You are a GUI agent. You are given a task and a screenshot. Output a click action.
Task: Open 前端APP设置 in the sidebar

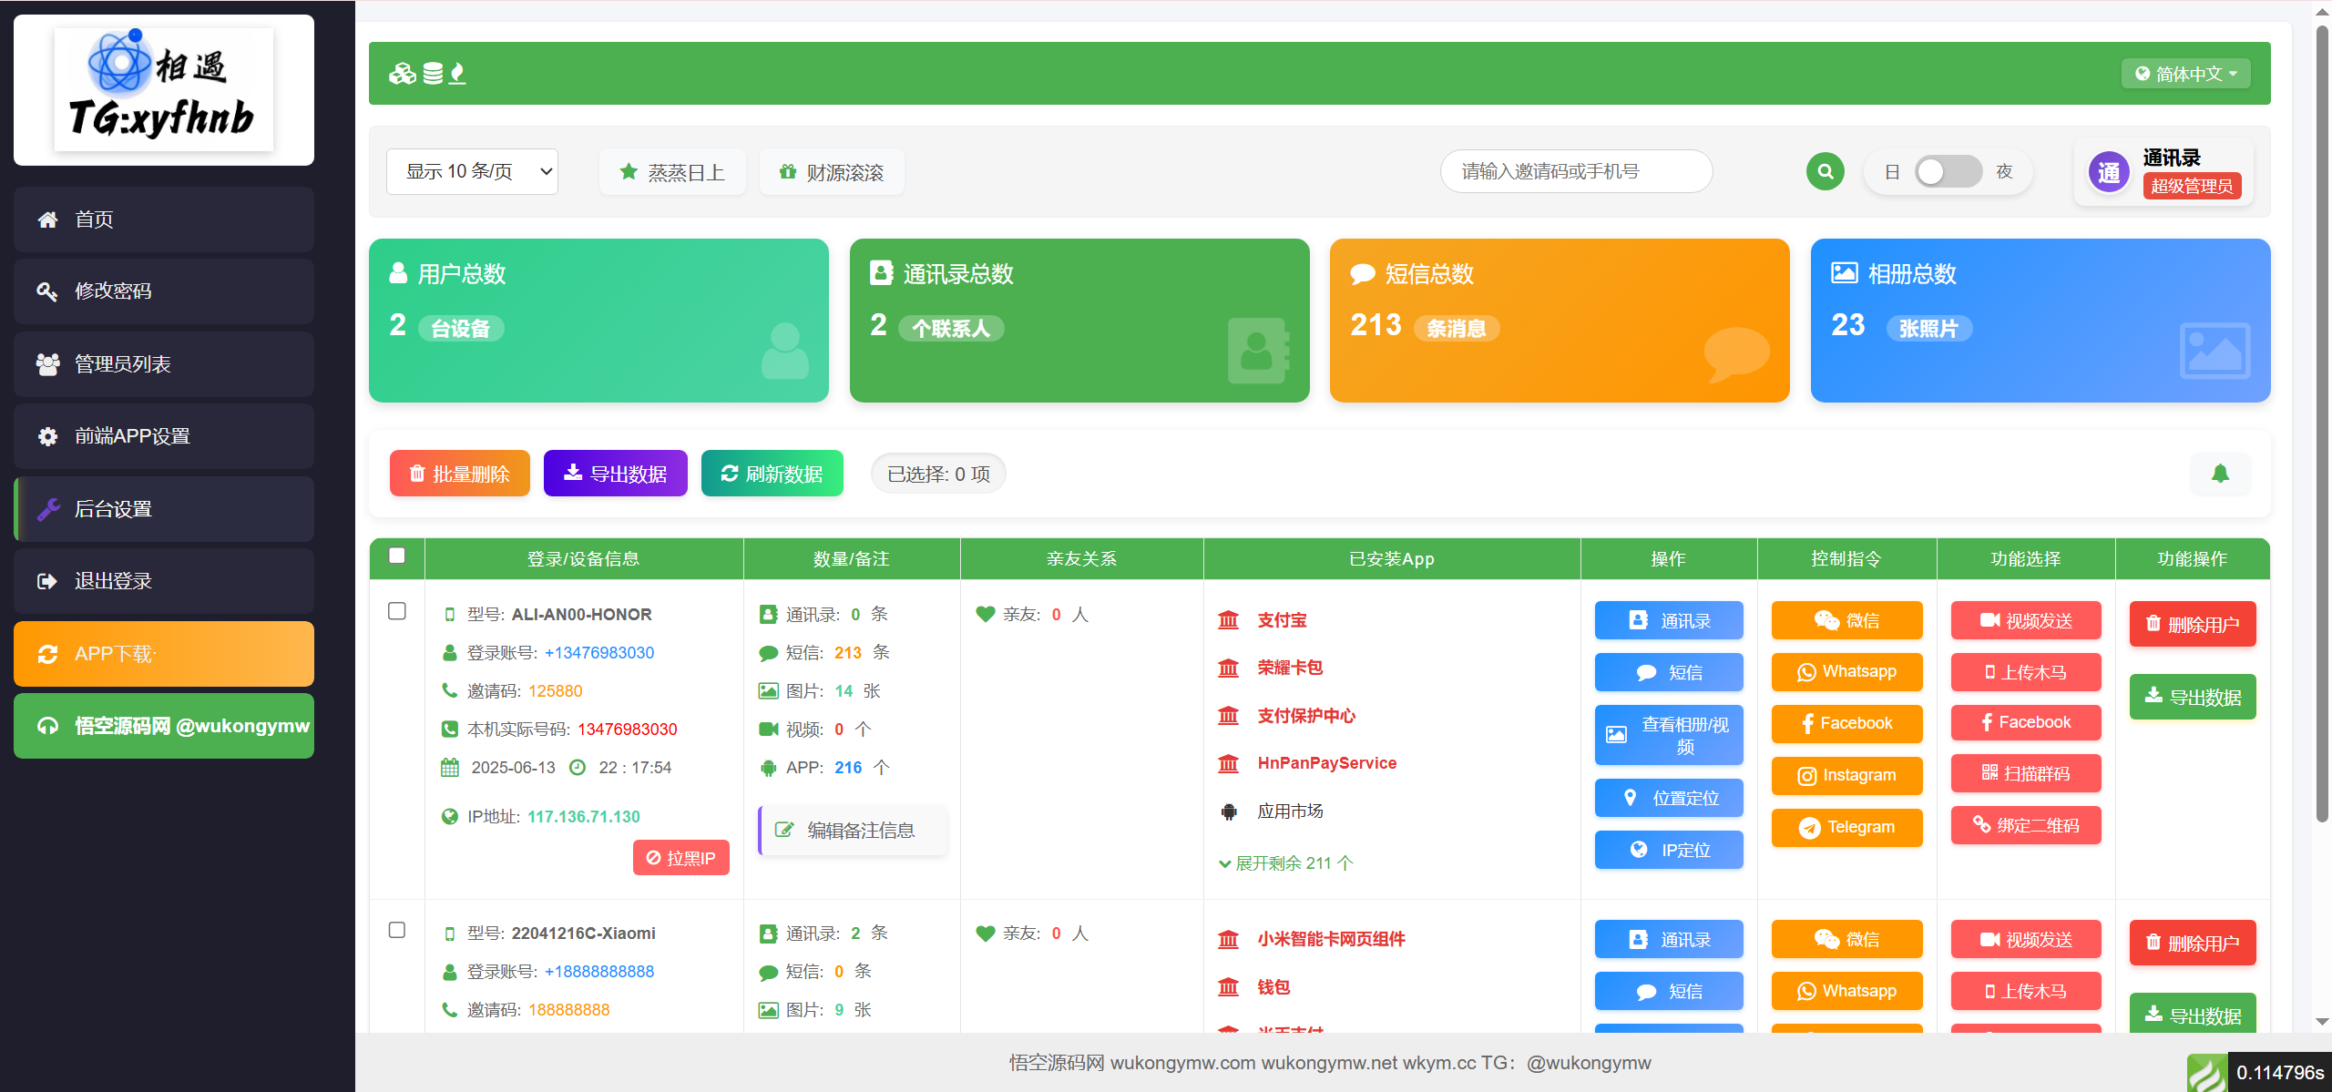click(164, 436)
